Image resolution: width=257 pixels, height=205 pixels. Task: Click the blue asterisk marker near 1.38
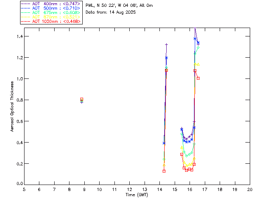click(x=195, y=39)
